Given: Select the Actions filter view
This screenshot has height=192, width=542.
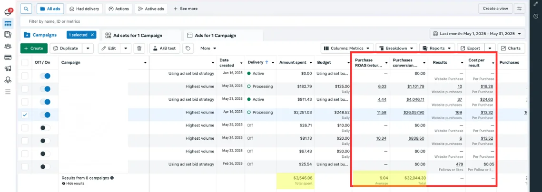Looking at the screenshot, I should [118, 9].
